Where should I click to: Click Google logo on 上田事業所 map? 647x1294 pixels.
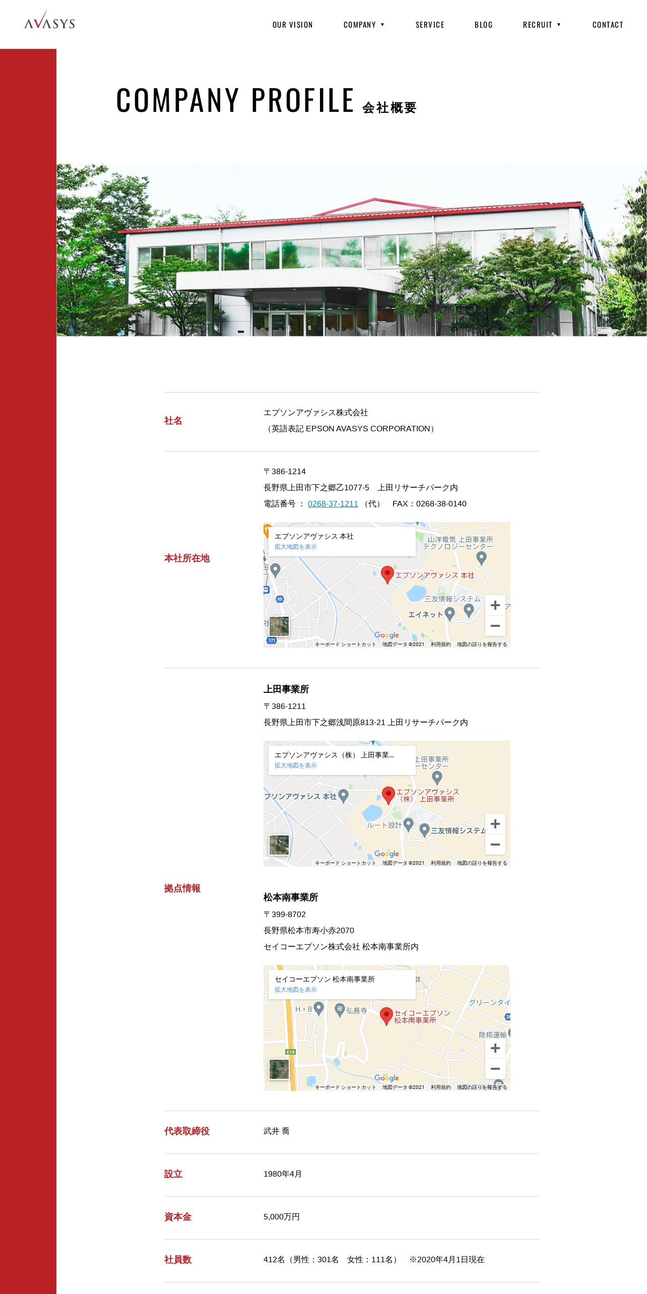pyautogui.click(x=386, y=854)
